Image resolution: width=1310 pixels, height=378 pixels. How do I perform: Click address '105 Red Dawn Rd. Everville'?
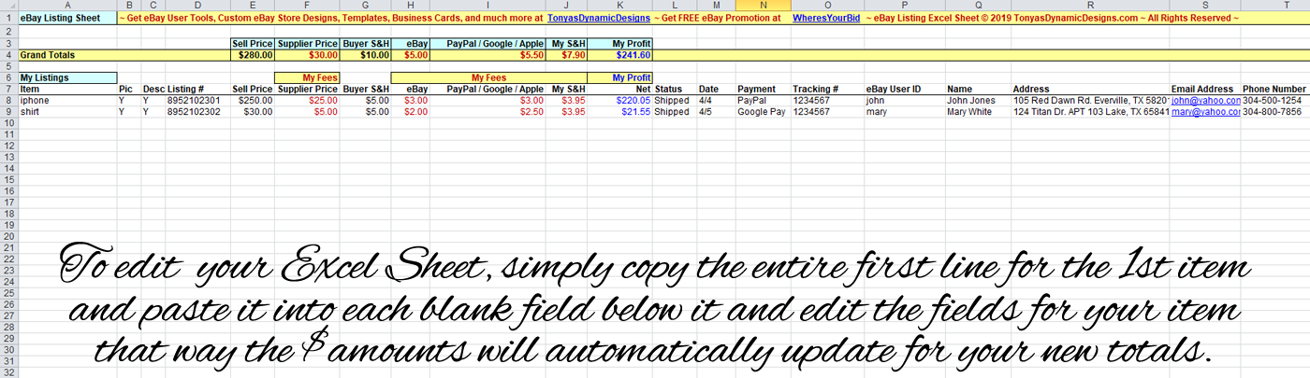pos(1090,100)
